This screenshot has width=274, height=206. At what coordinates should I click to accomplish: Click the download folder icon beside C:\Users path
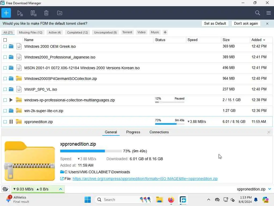click(x=62, y=172)
